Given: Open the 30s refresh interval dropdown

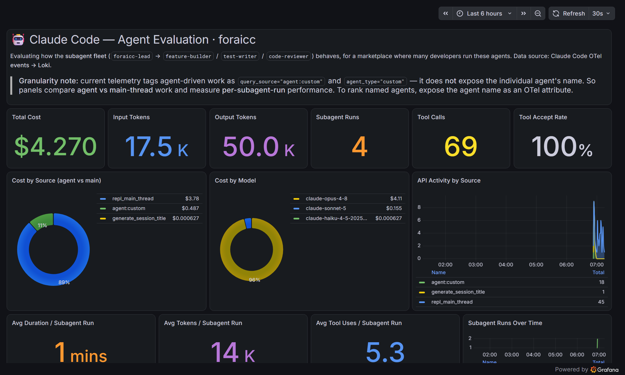Looking at the screenshot, I should [601, 13].
